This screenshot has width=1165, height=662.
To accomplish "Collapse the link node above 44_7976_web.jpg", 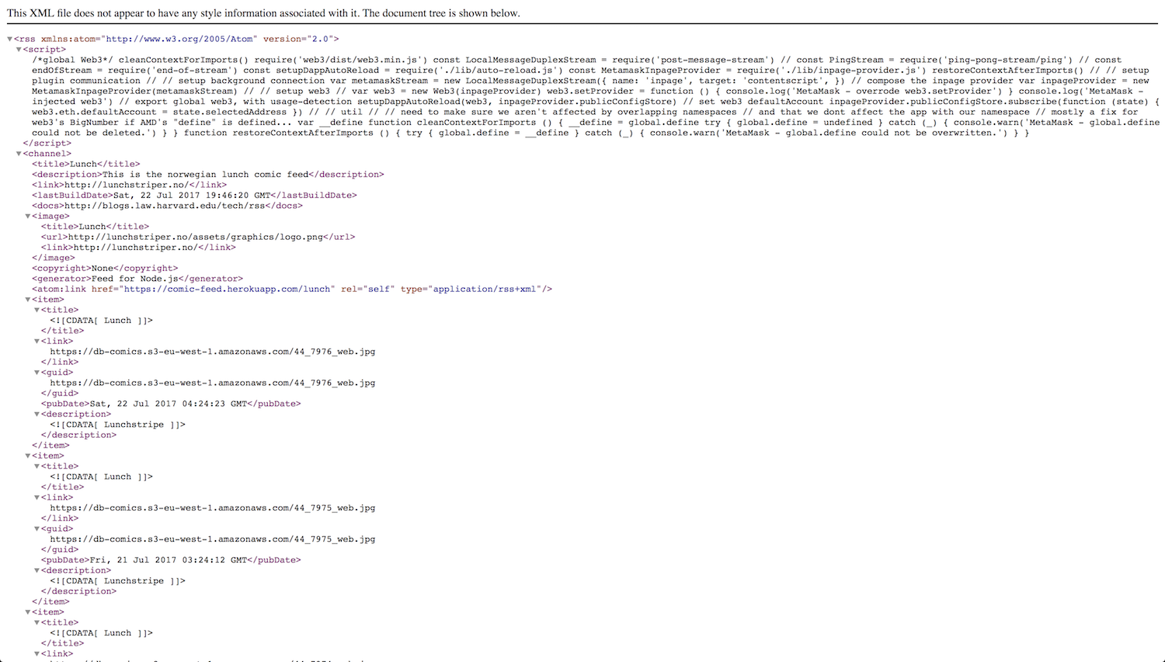I will click(x=37, y=341).
